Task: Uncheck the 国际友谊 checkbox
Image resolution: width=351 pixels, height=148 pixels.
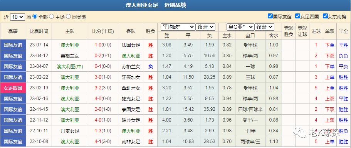Action: pos(270,16)
